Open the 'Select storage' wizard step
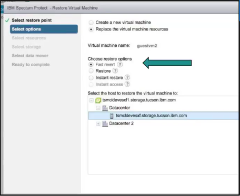 pyautogui.click(x=26, y=47)
